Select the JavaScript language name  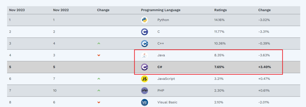coord(166,79)
